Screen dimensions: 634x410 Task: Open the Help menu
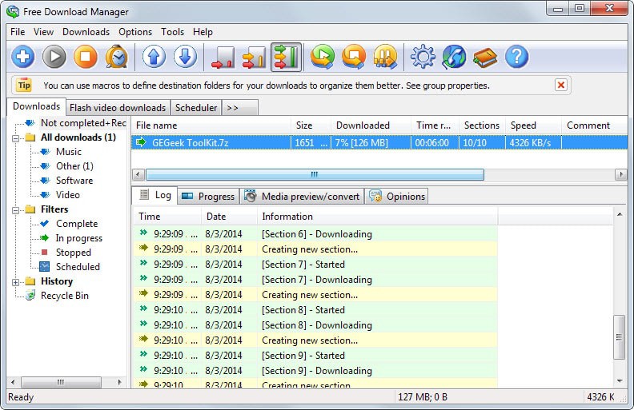click(x=203, y=32)
